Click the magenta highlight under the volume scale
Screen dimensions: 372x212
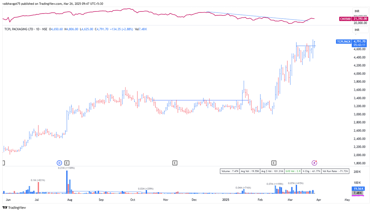(x=357, y=195)
